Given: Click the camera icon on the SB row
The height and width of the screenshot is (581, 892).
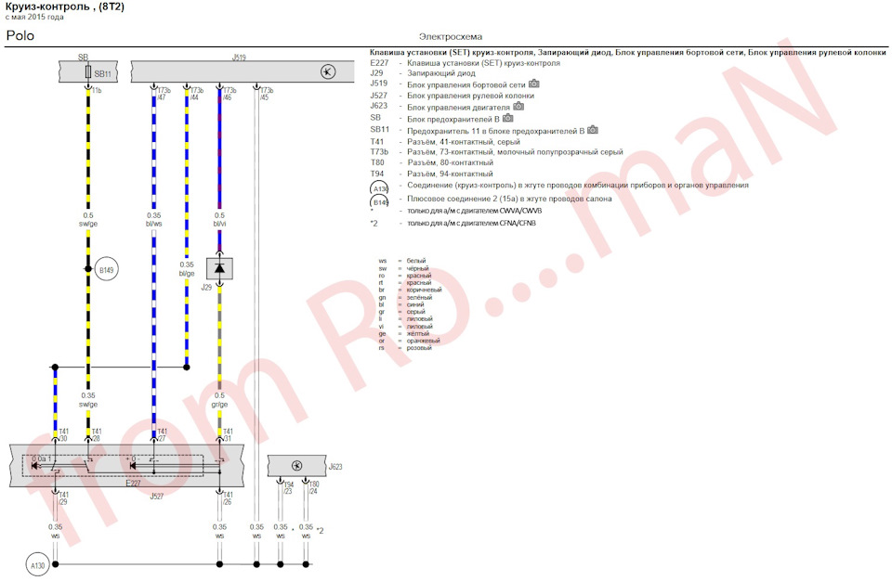Looking at the screenshot, I should pos(508,118).
